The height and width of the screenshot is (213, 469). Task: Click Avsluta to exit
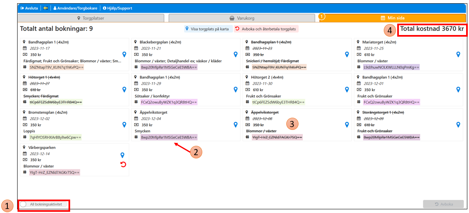coord(29,8)
